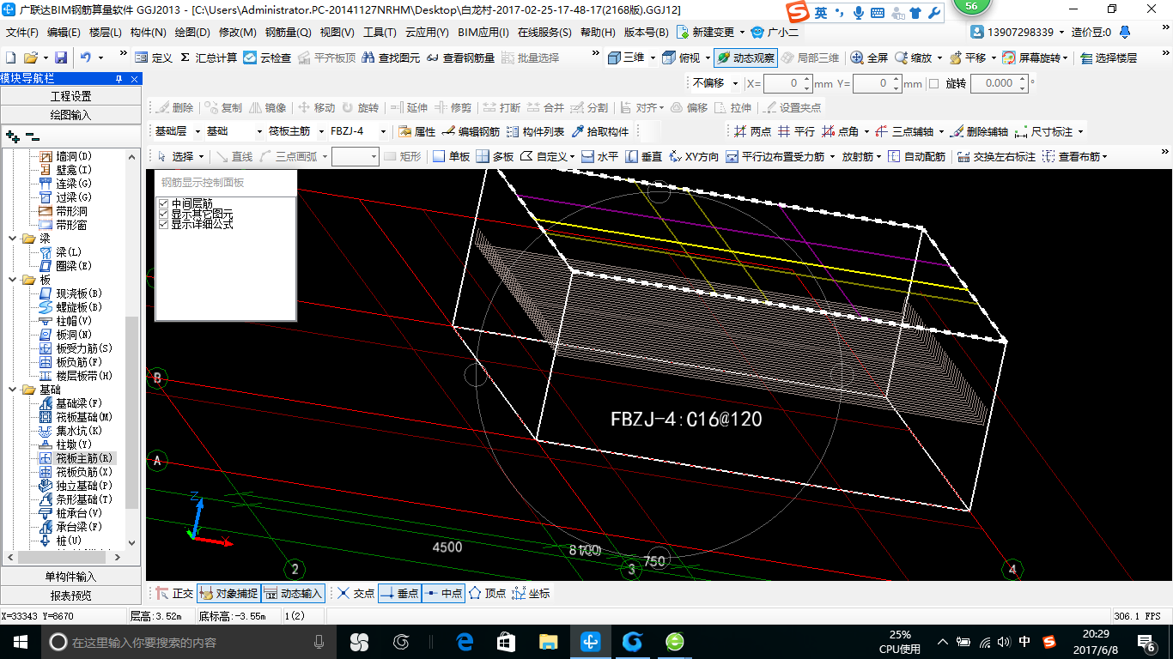The image size is (1173, 659).
Task: Open 绘图(D) menu
Action: tap(192, 33)
